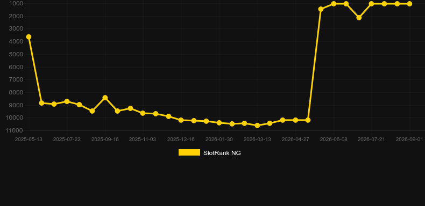Select the last data point before the steep rise
Viewport: 425px width, 206px height.
[x=308, y=120]
